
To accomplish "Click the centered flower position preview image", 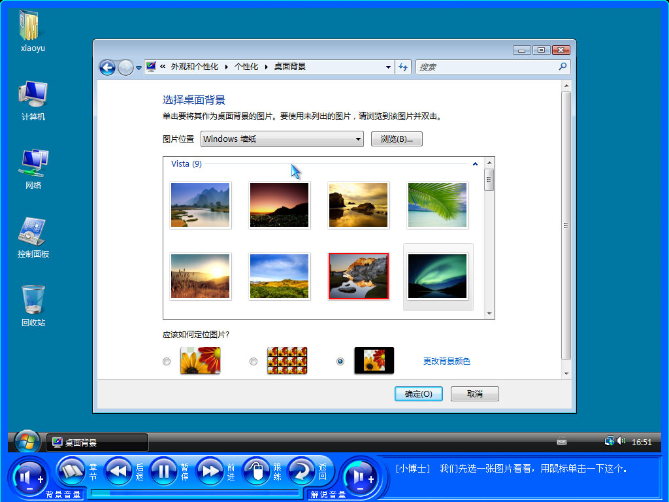I will pos(374,361).
